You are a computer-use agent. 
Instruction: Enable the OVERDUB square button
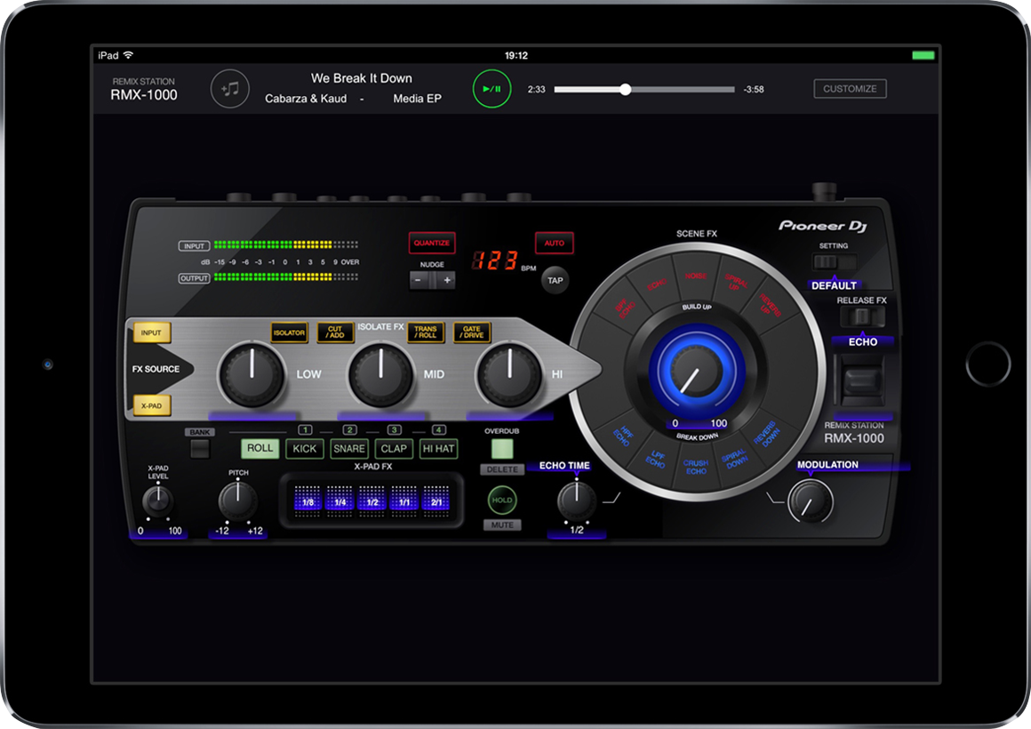(502, 448)
